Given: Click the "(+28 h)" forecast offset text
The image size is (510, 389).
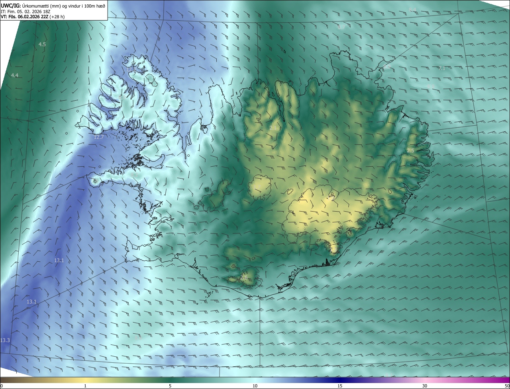Looking at the screenshot, I should tap(57, 17).
